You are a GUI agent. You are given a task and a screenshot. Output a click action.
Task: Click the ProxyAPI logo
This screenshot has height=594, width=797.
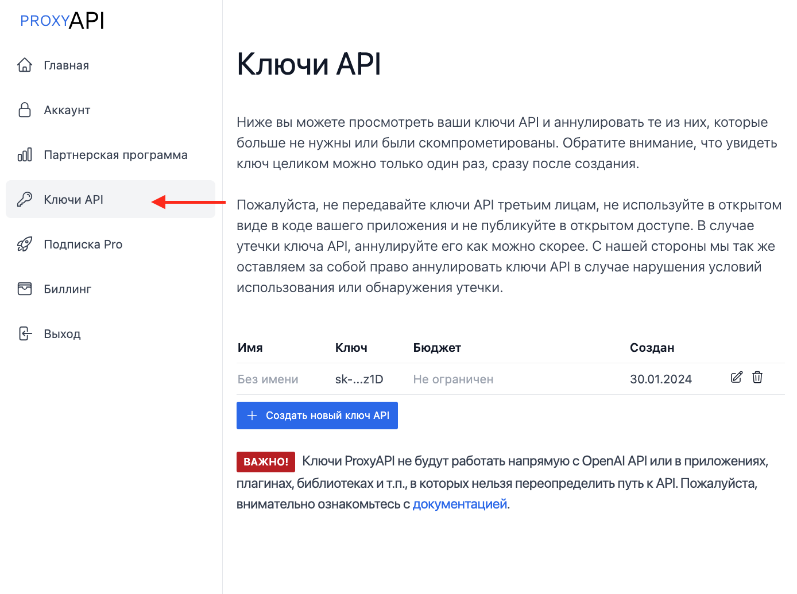(62, 21)
